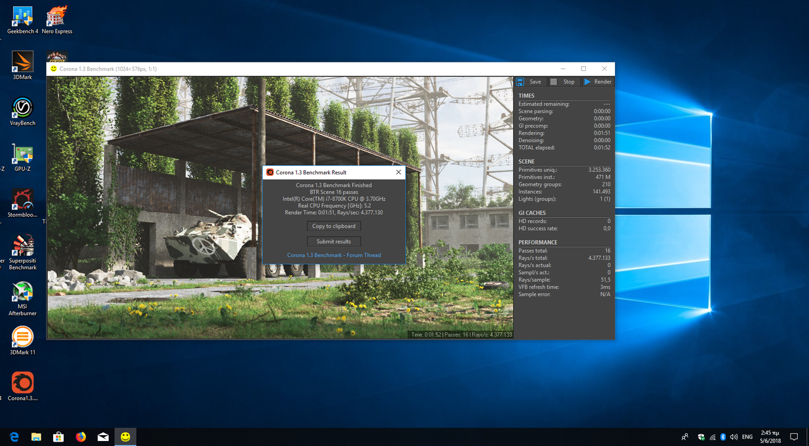Launch the 3DMark desktop icon
Screen dimensions: 809x446
click(x=23, y=66)
